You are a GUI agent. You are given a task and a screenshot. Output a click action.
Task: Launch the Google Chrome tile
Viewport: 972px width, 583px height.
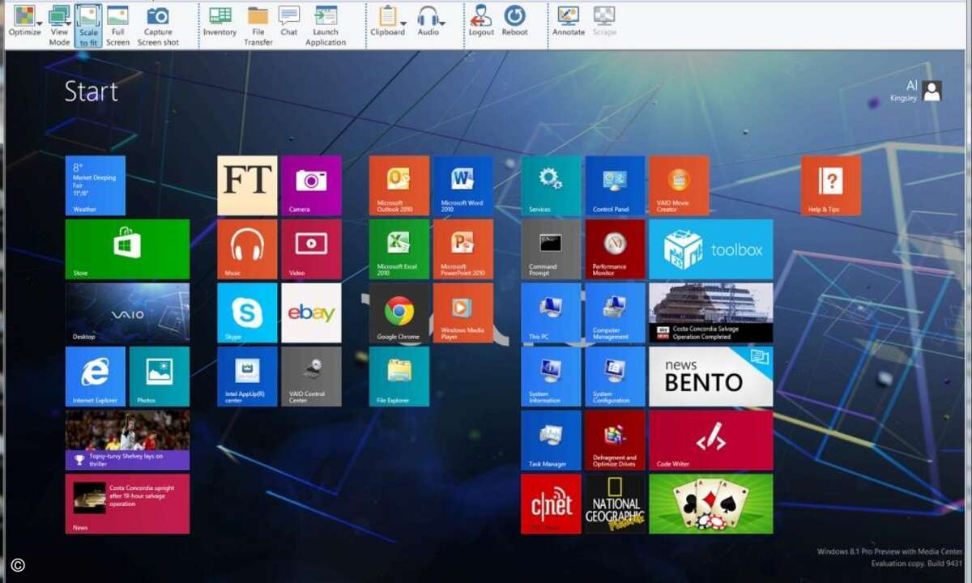[x=399, y=313]
